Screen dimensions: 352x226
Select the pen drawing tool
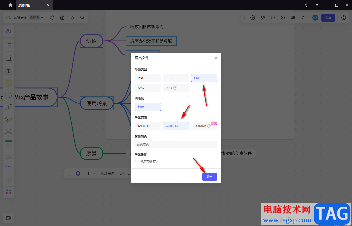point(9,119)
